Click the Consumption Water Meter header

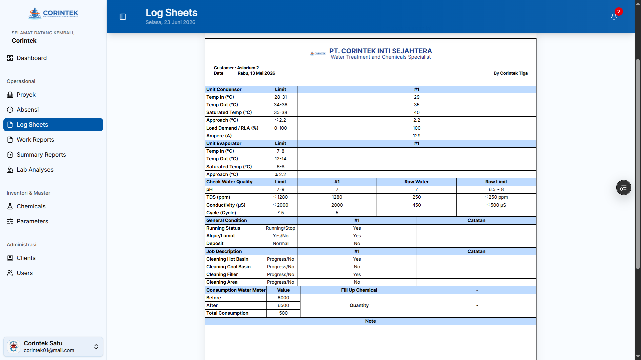(x=236, y=290)
